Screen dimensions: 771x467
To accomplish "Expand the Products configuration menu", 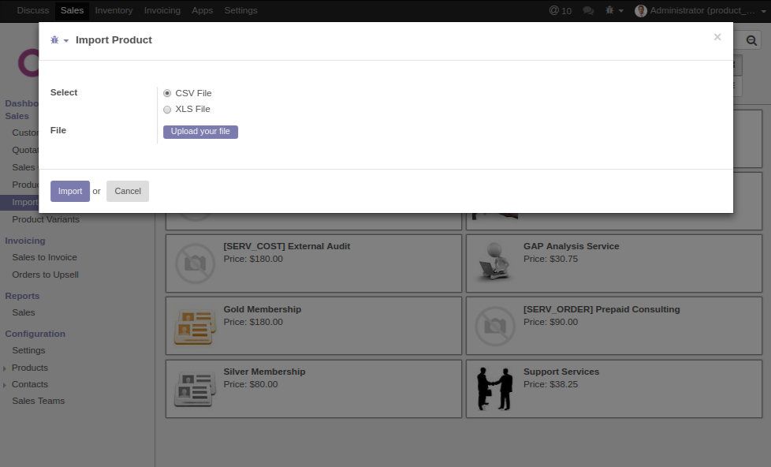I will pos(30,368).
